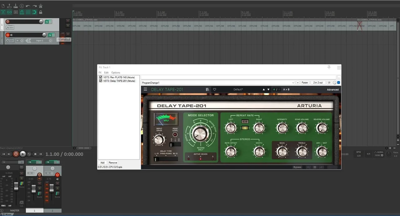Toggle repeat rate SYNC button

245,121
